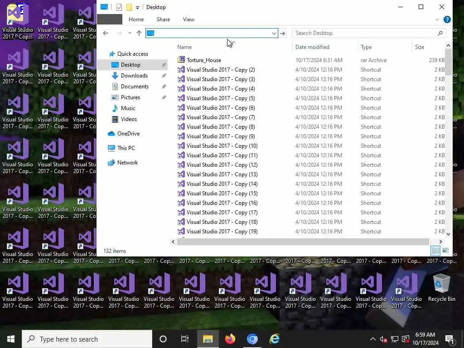Select Visual Studio 2017 - Copy (2)

[x=221, y=70]
